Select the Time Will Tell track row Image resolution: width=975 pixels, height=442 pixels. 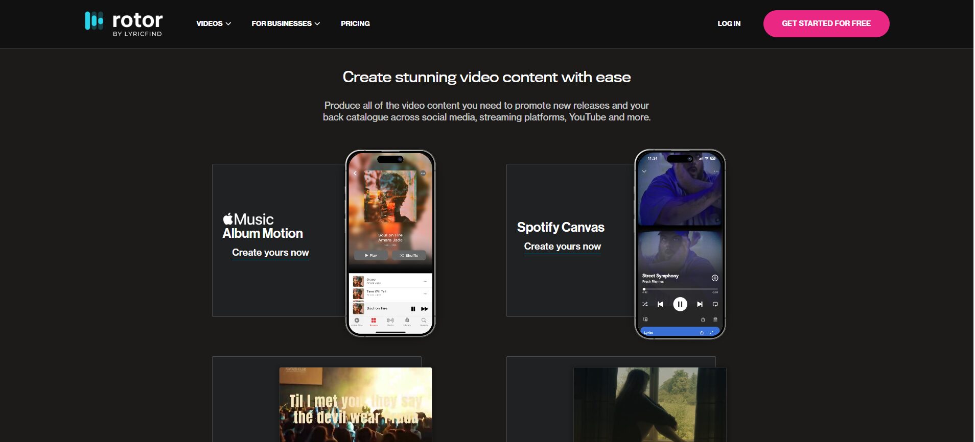[390, 293]
